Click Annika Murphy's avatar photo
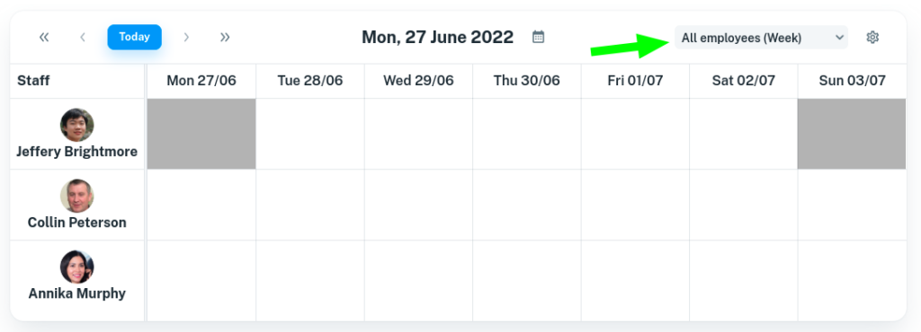The image size is (921, 332). click(x=77, y=267)
